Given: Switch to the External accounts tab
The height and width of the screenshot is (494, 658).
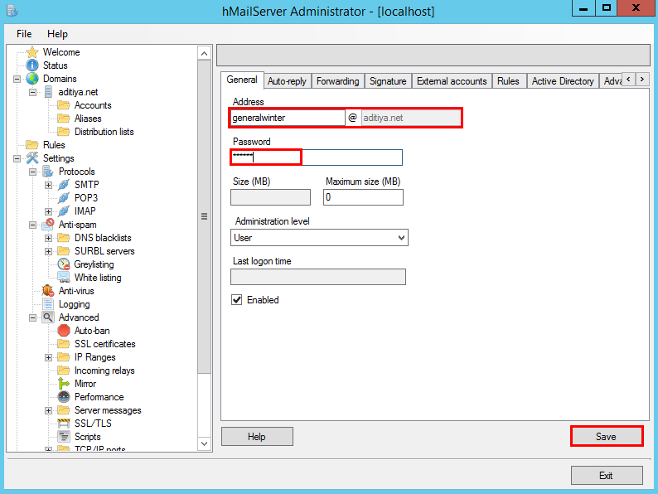Looking at the screenshot, I should click(x=452, y=81).
